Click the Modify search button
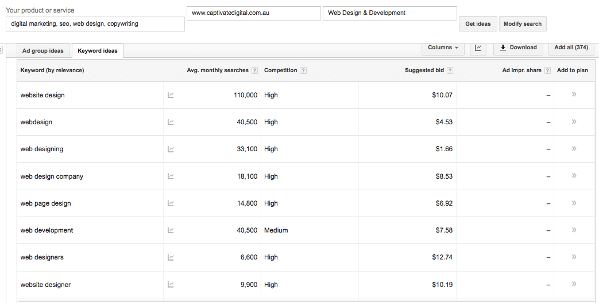The height and width of the screenshot is (303, 599). (523, 23)
